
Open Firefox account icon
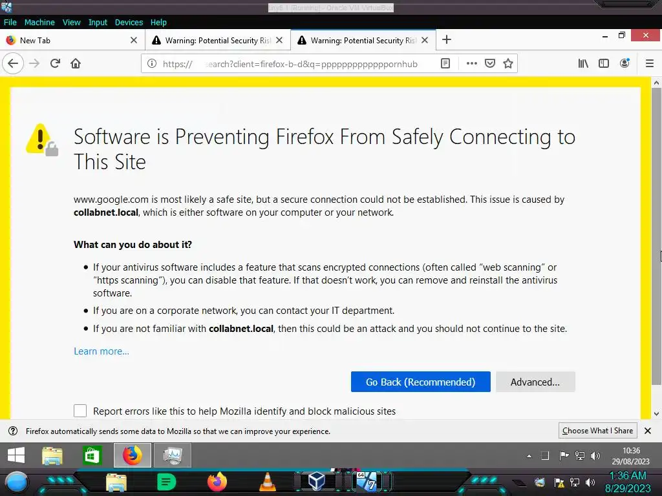pyautogui.click(x=625, y=64)
